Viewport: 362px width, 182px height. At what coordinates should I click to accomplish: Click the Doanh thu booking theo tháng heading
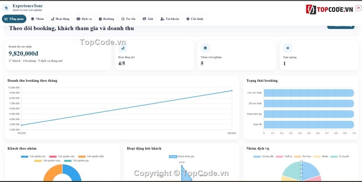[x=32, y=81]
